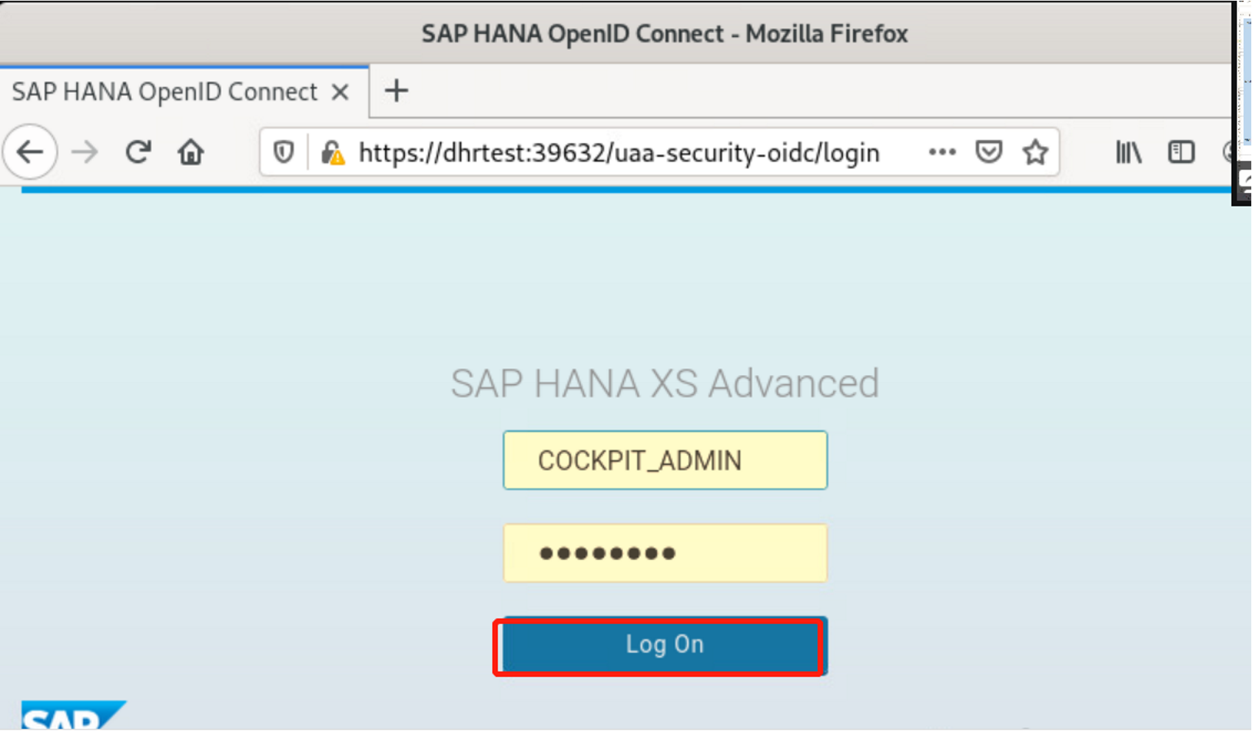The image size is (1252, 734).
Task: Click the forward navigation arrow
Action: (85, 153)
